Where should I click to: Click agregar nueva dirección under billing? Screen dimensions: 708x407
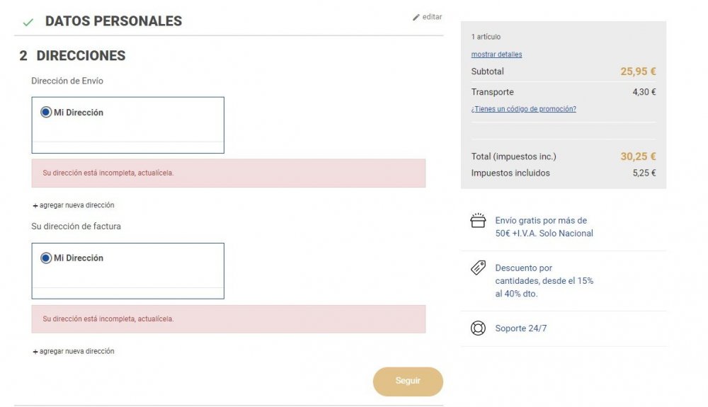coord(76,351)
